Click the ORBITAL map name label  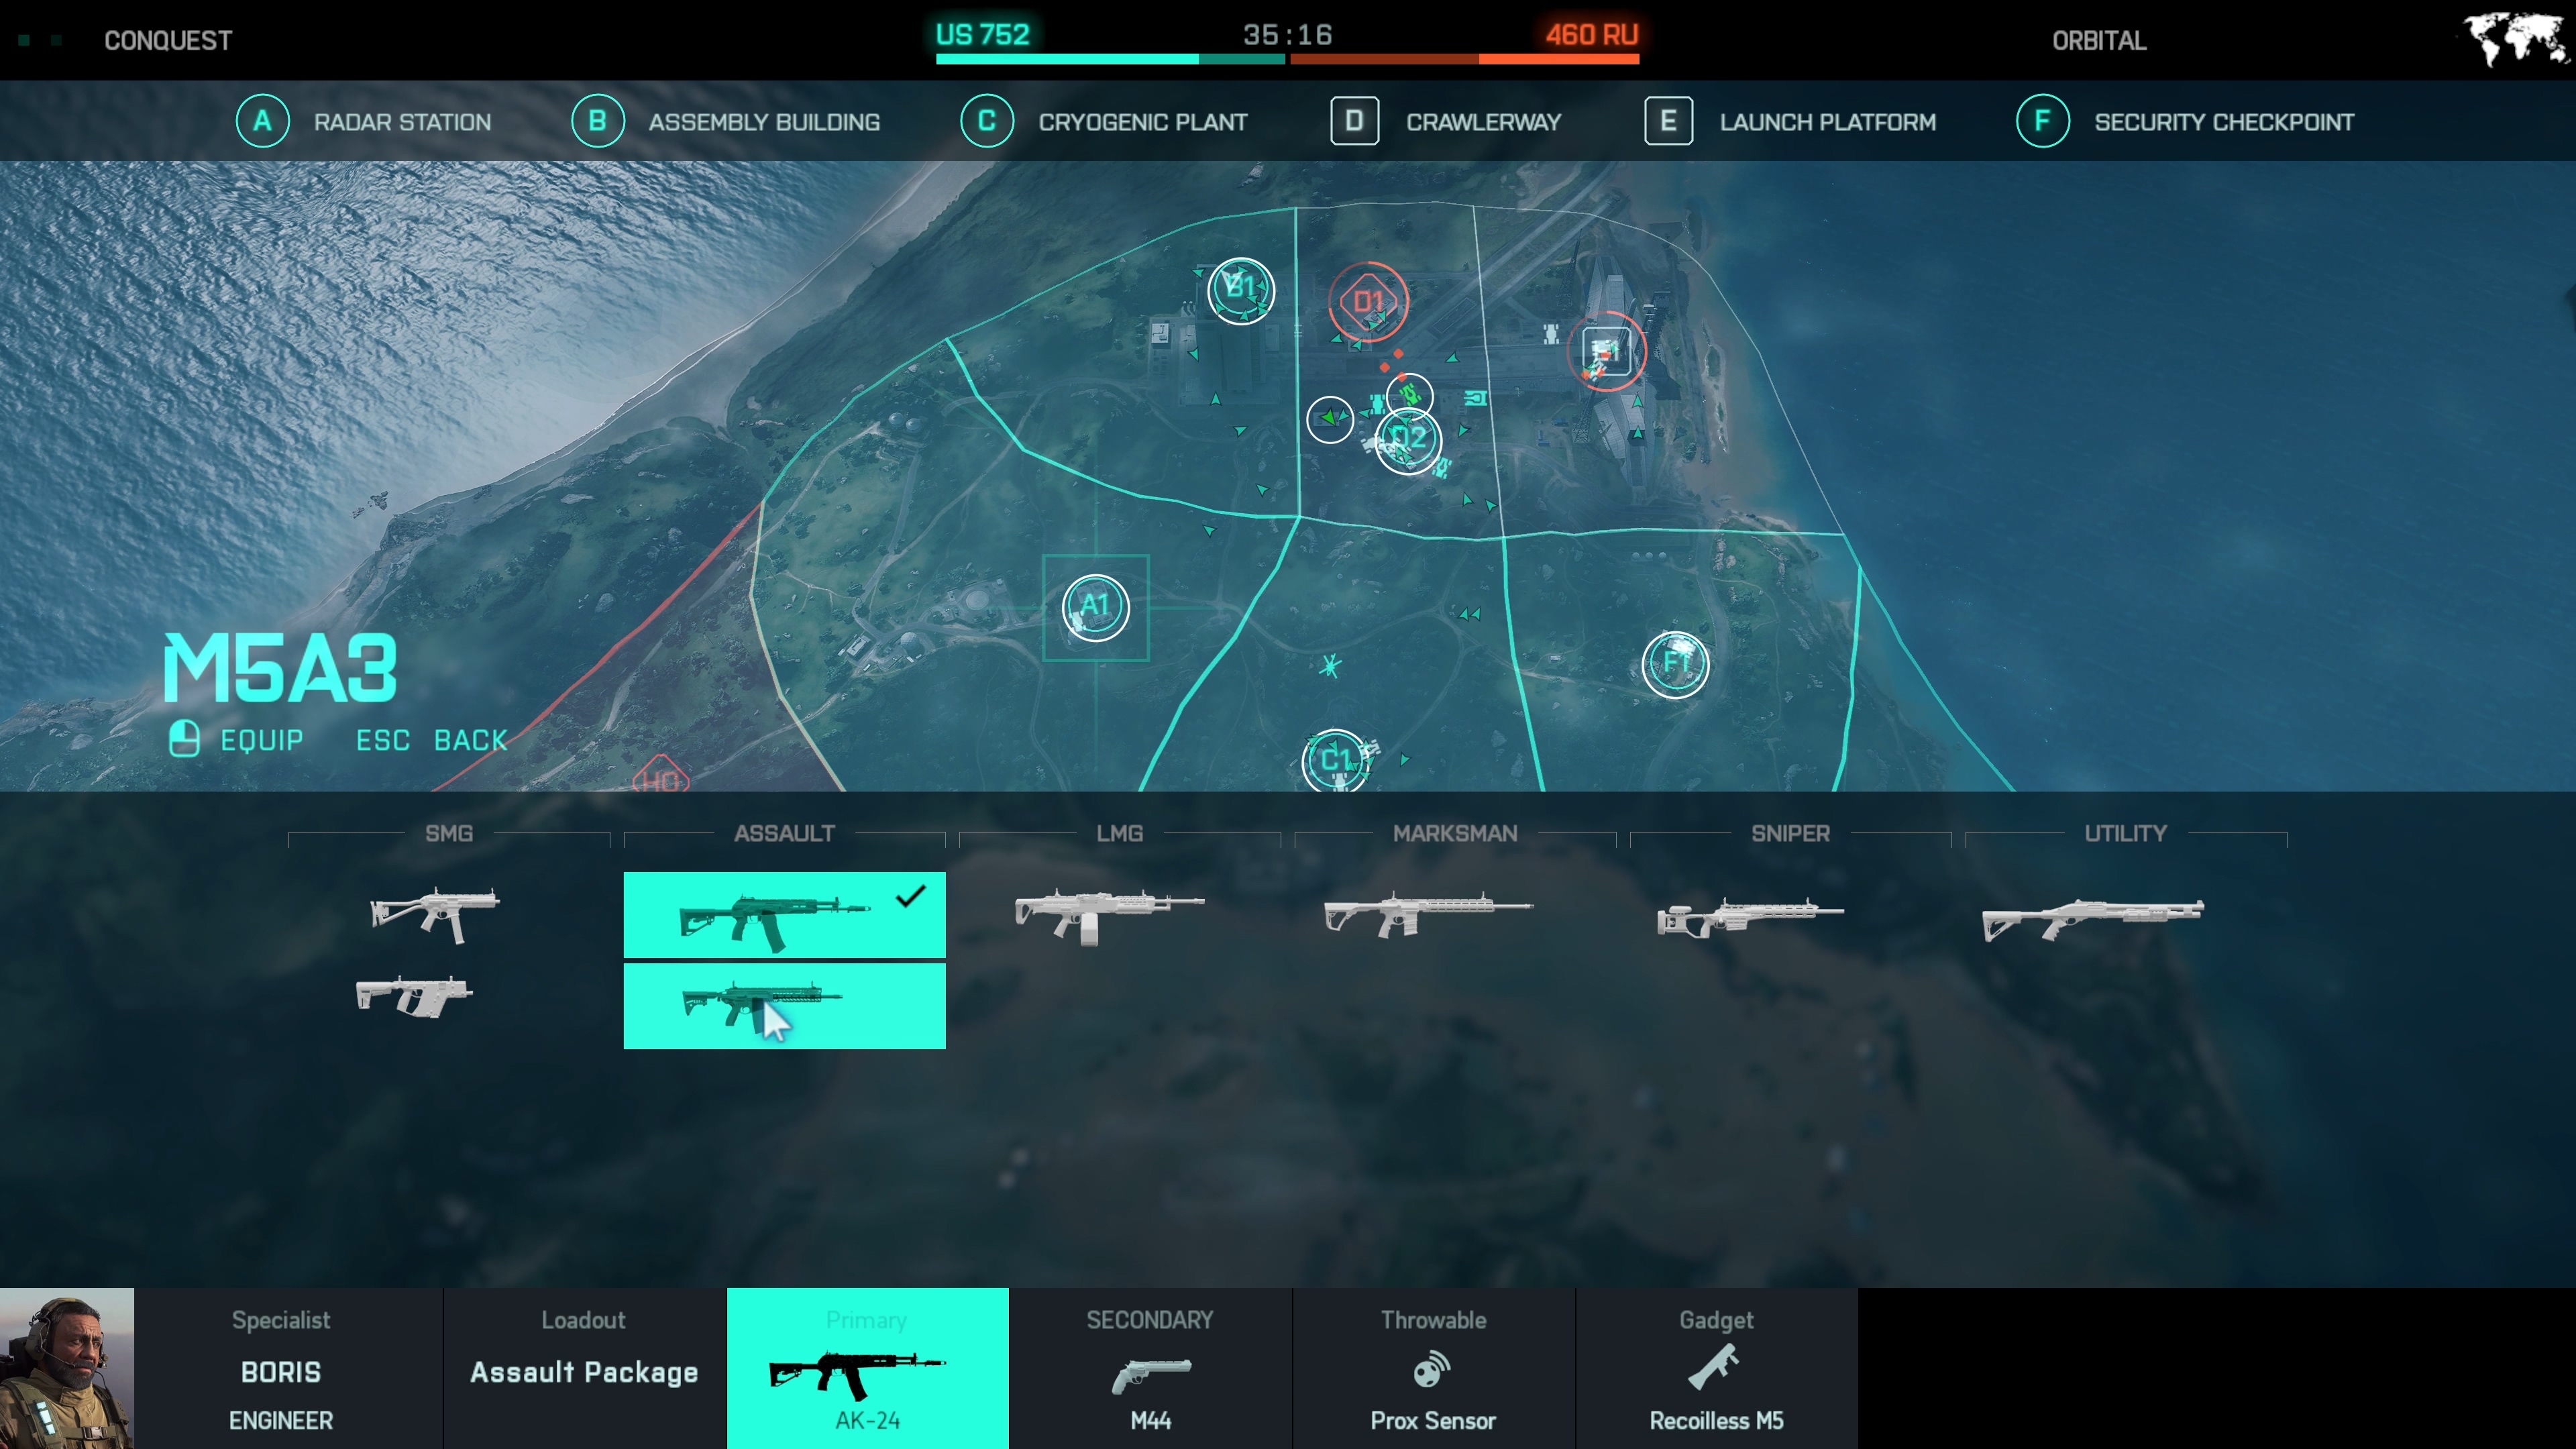point(2099,40)
